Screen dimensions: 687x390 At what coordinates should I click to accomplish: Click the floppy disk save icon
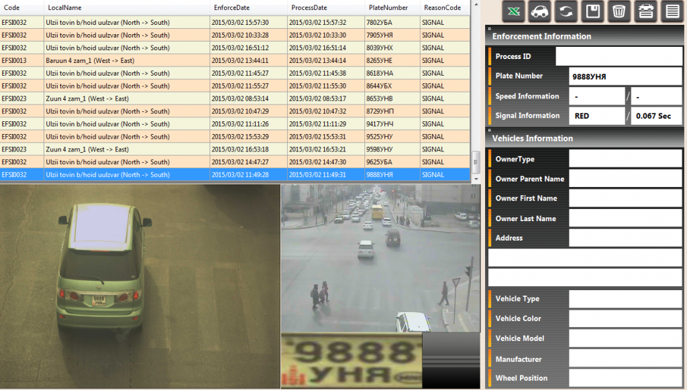click(x=592, y=11)
